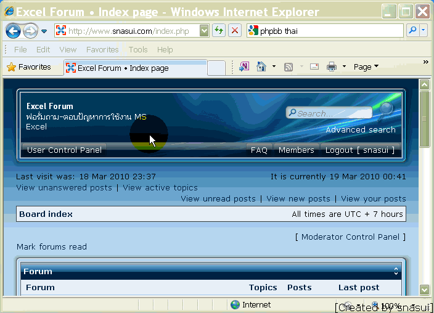The width and height of the screenshot is (434, 313).
Task: Select the Excel Forum Index page tab
Action: pyautogui.click(x=134, y=68)
